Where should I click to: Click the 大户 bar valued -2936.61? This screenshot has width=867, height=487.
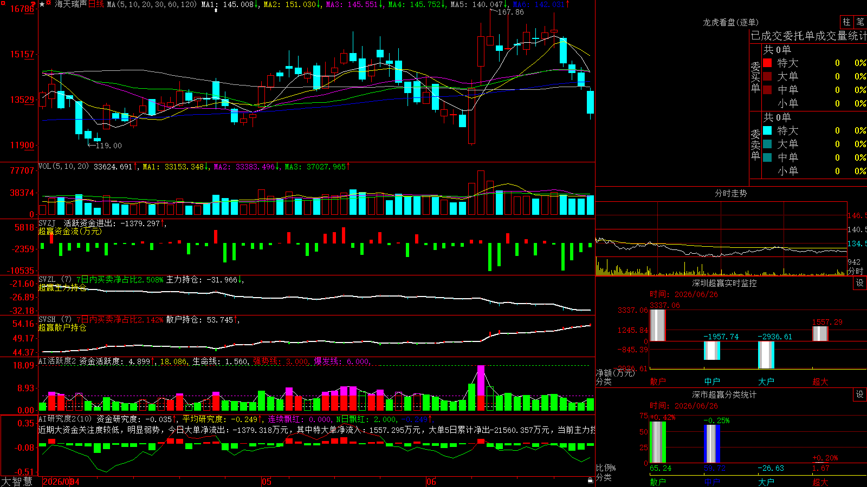click(x=766, y=355)
